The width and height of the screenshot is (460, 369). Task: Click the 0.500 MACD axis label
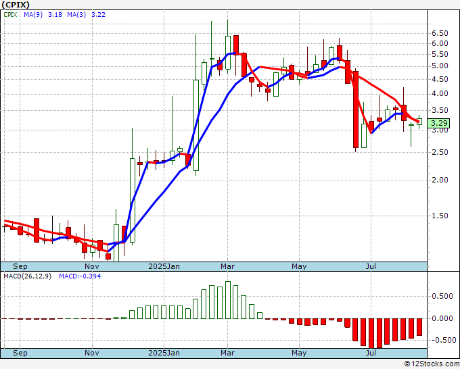(x=442, y=296)
